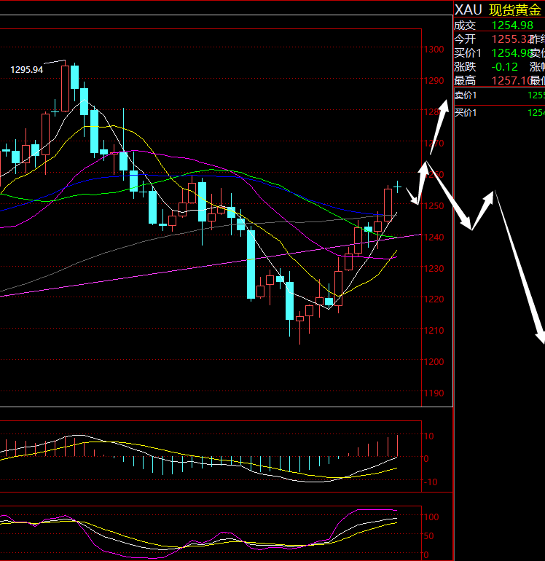Click the 涨跌 label
Screen dimensions: 545x561
pos(465,67)
